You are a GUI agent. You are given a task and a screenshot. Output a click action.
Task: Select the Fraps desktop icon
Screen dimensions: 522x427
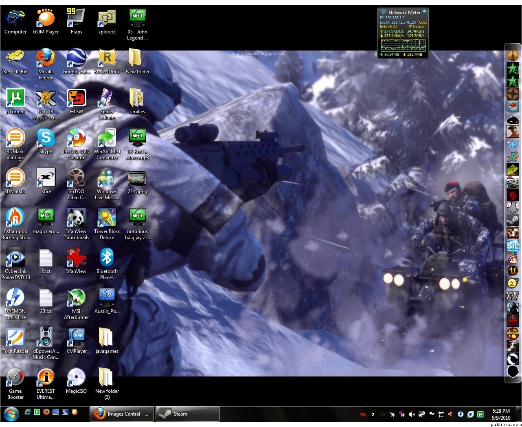click(x=76, y=18)
